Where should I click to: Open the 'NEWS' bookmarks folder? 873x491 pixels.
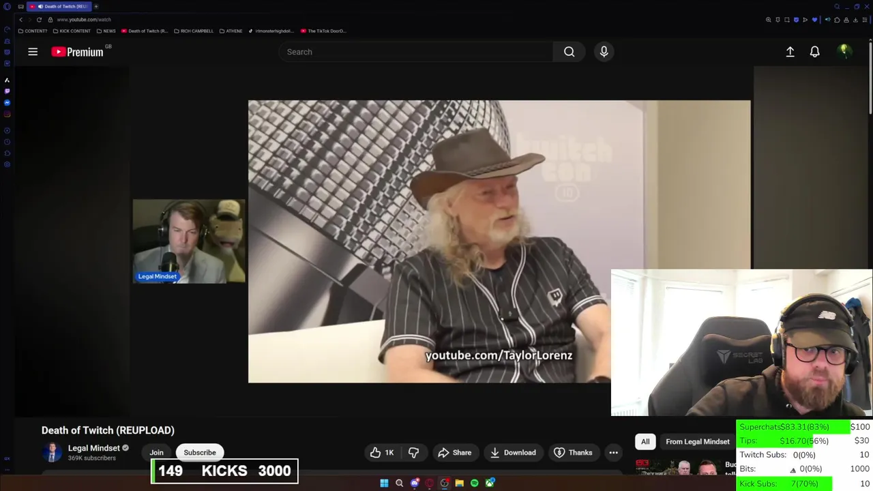click(x=106, y=31)
